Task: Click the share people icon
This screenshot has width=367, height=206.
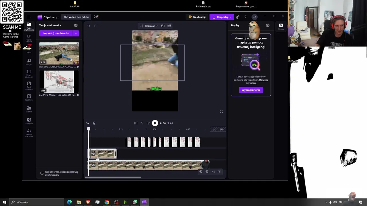Action: point(238,17)
